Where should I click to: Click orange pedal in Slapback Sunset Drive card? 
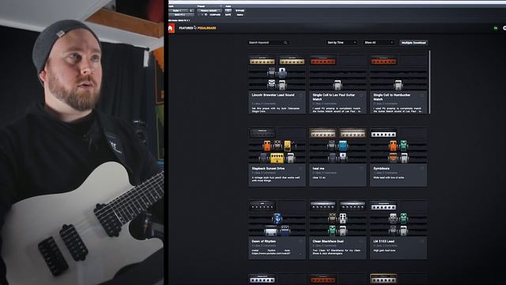(x=267, y=146)
